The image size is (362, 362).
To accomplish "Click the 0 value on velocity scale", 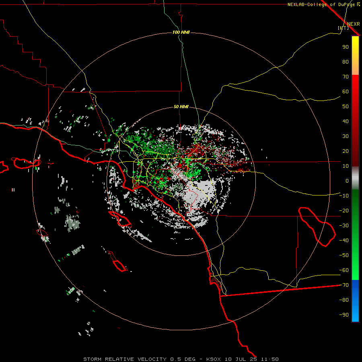I will [x=347, y=181].
